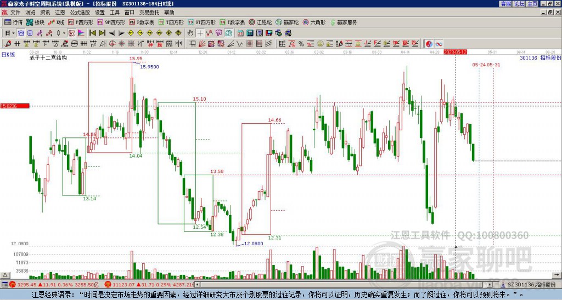Viewport: 562px width, 300px height.
Task: Open the P四方形 tool
Action: (81, 22)
